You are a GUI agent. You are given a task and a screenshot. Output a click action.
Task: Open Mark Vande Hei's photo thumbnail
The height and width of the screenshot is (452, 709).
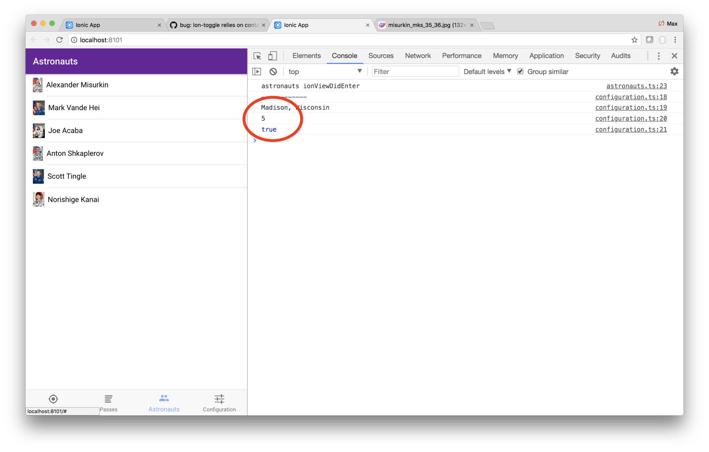click(x=38, y=108)
